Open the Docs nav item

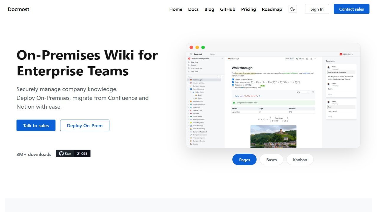click(x=193, y=9)
